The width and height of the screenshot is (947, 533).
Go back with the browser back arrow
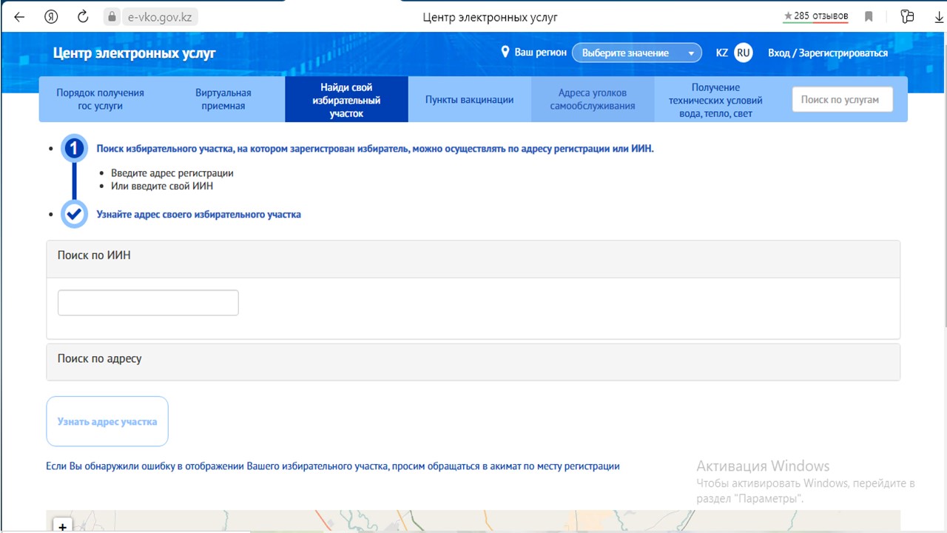coord(19,16)
